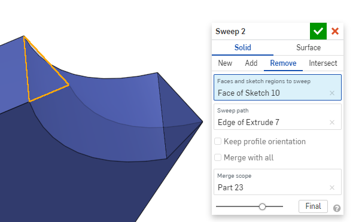Choose the Intersect operation type
362x222 pixels.
tap(323, 63)
